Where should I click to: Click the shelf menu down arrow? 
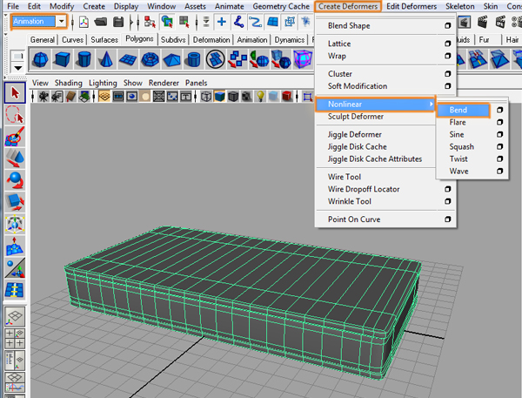[17, 68]
